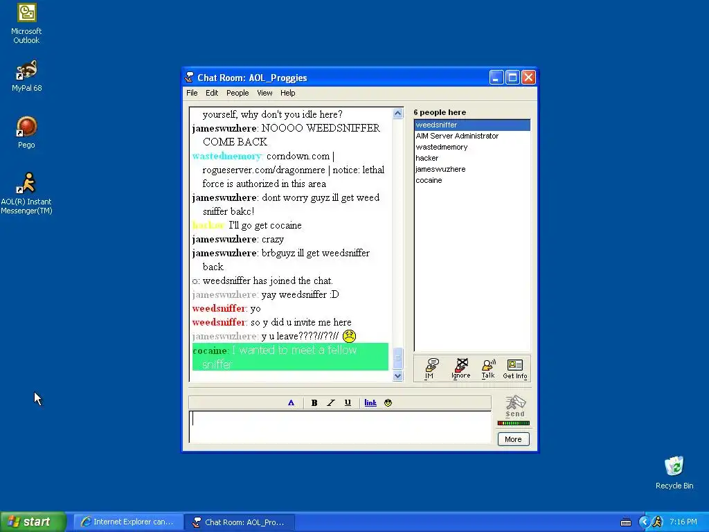Click the "6 people here" label

coord(440,112)
